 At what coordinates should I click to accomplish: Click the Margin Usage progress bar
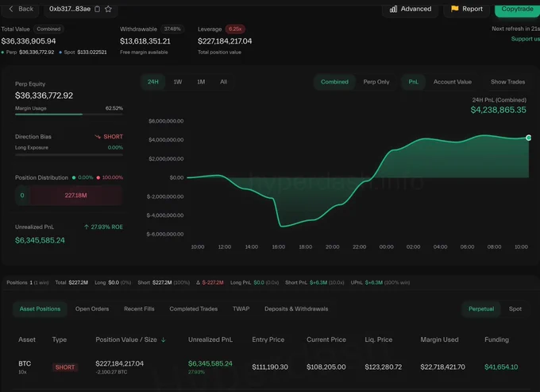coord(69,114)
